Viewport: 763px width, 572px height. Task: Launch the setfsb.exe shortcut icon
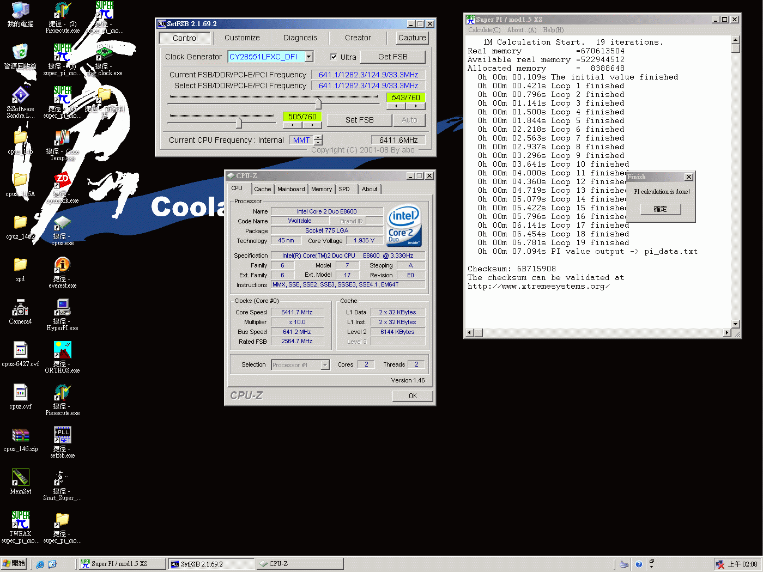click(63, 442)
